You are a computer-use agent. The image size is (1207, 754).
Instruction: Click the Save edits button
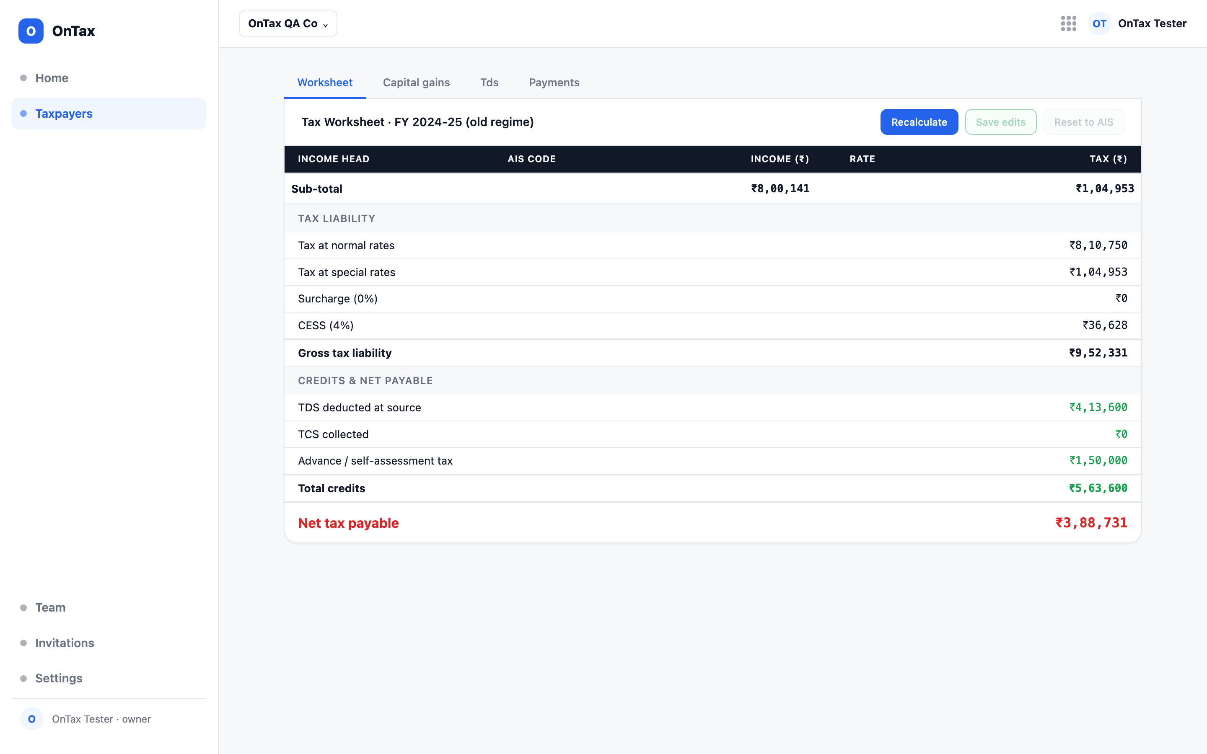click(x=1000, y=121)
